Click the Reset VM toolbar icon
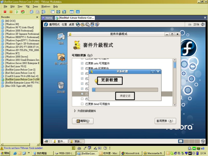The width and height of the screenshot is (208, 156). 23,12
